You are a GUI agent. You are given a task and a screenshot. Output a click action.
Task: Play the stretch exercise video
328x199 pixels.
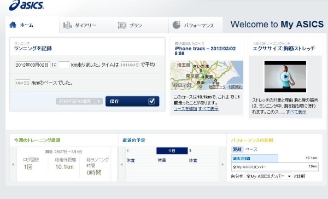[285, 77]
